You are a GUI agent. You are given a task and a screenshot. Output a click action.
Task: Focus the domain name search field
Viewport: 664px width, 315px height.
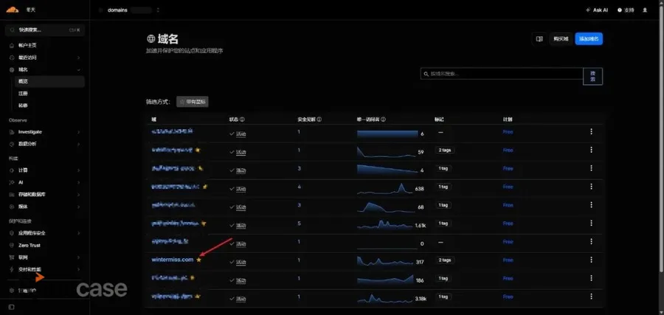[502, 74]
